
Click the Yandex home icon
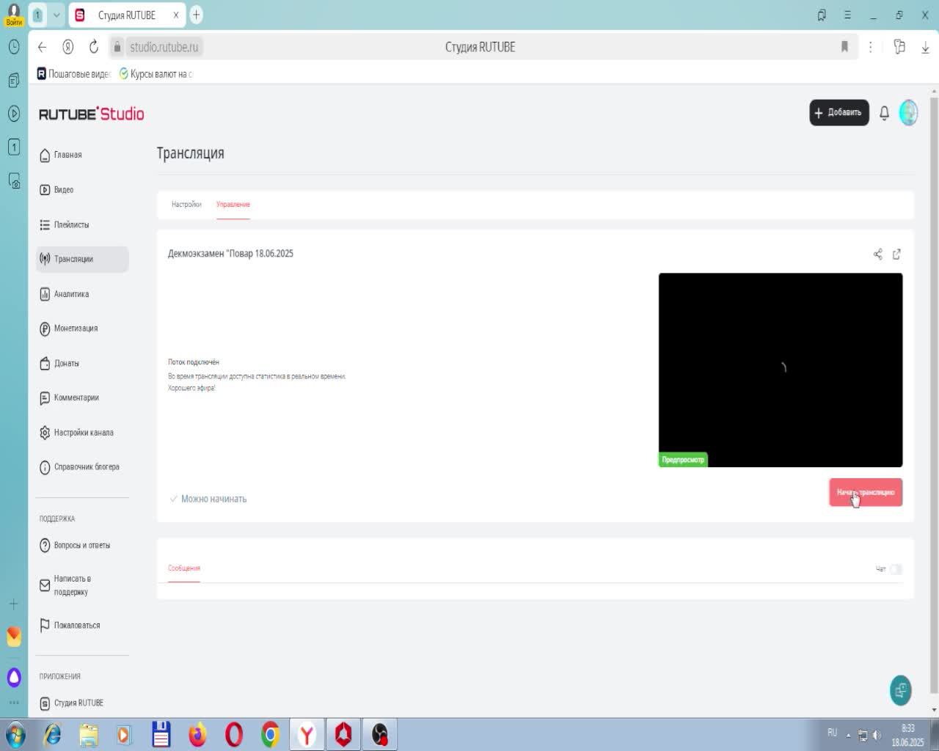(x=67, y=47)
